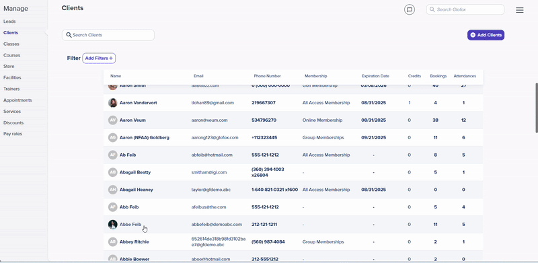Click the page vertical scrollbar

536,108
